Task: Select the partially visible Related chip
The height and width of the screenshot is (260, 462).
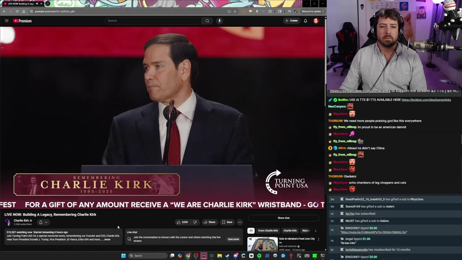Action: point(306,230)
